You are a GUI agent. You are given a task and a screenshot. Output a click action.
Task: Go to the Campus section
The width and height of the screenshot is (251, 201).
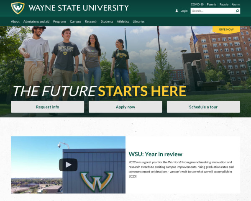coord(76,21)
